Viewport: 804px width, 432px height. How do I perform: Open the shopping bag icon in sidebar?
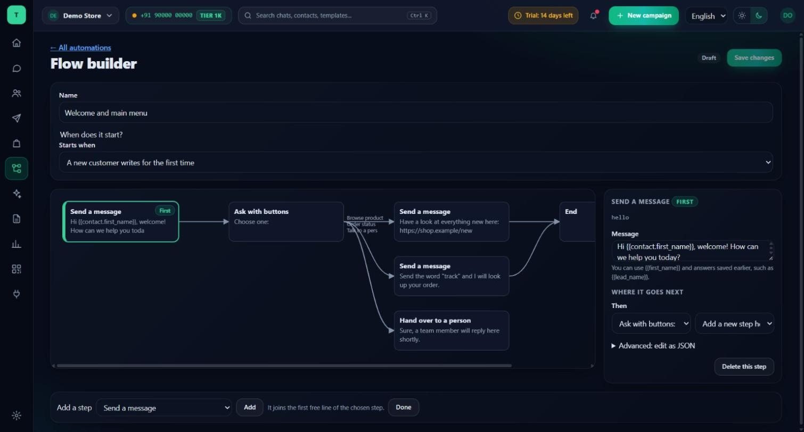pos(17,143)
